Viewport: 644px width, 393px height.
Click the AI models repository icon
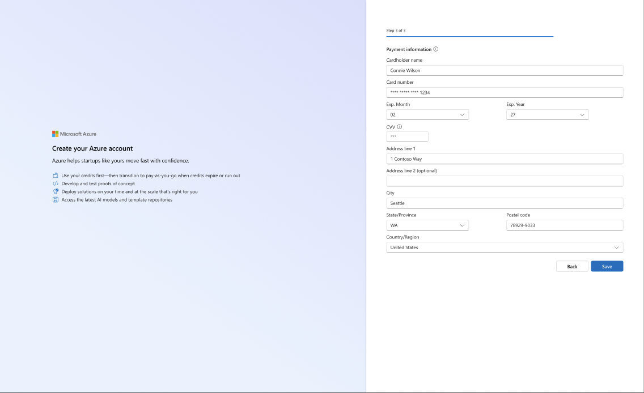tap(56, 200)
